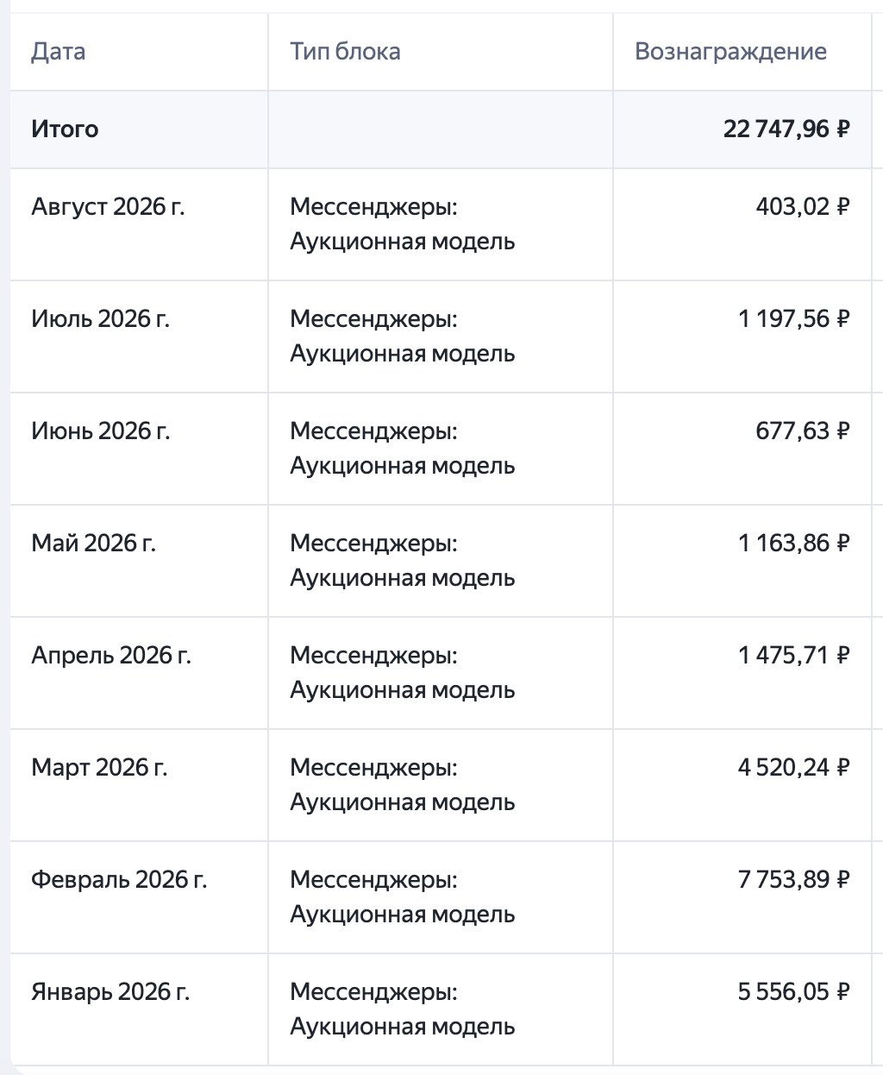Image resolution: width=883 pixels, height=1075 pixels.
Task: Sort by the Дата column header
Action: coord(58,52)
